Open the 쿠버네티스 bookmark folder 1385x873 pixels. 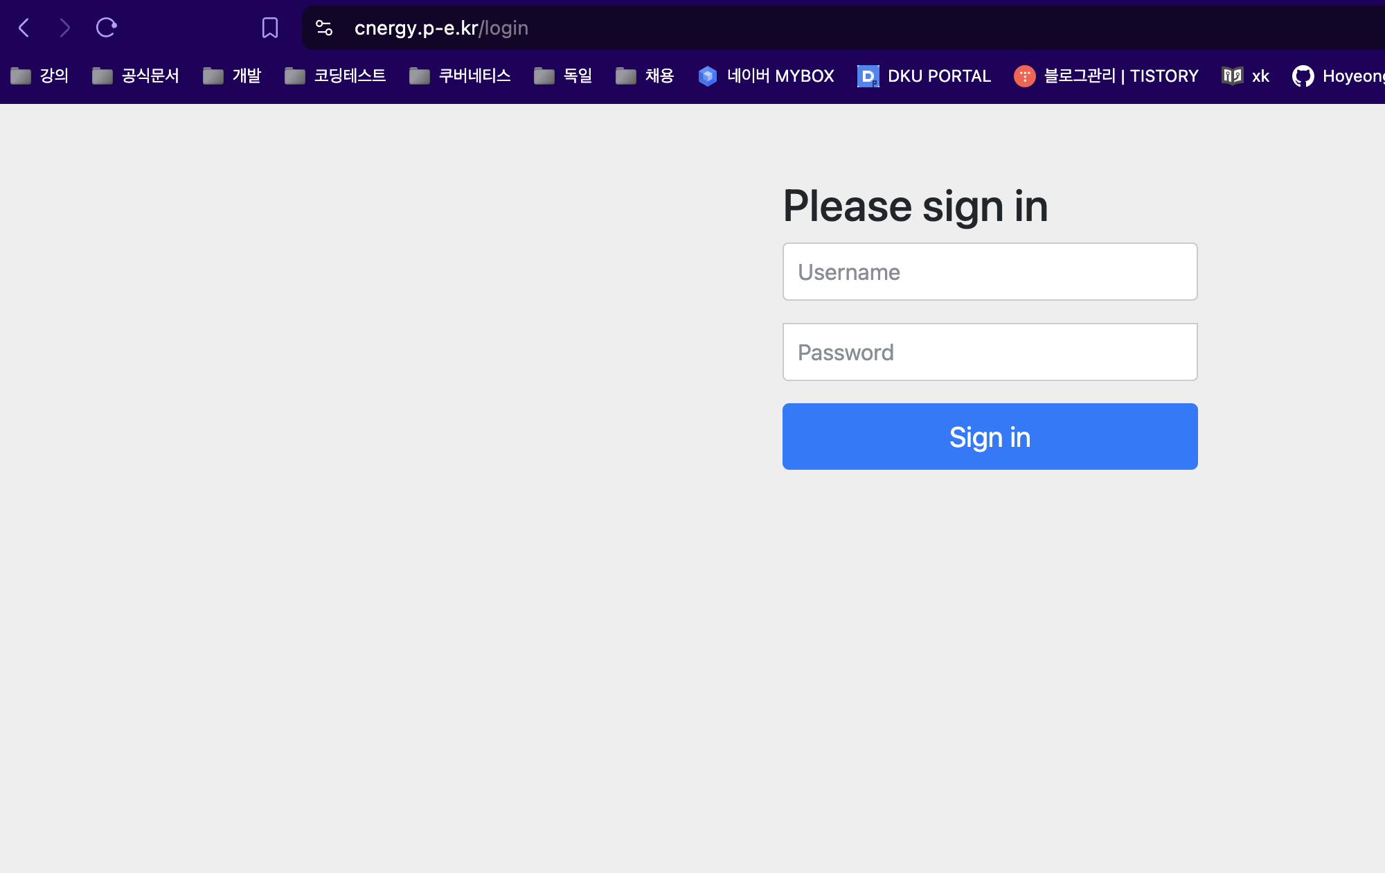point(460,76)
